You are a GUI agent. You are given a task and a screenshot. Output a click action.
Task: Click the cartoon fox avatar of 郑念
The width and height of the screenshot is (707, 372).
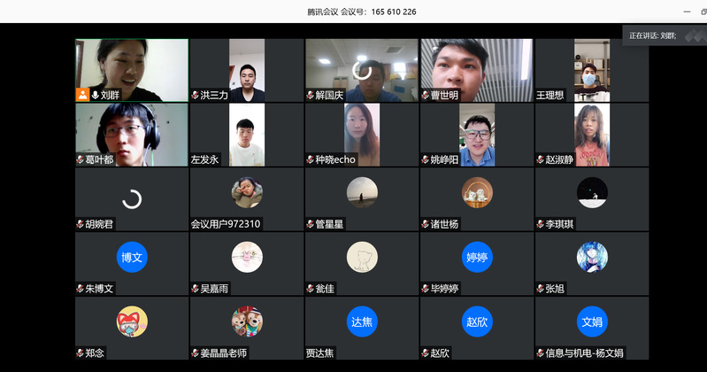(132, 321)
